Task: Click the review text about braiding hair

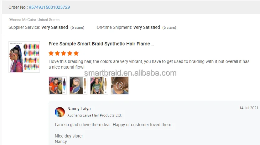Action: coord(149,64)
